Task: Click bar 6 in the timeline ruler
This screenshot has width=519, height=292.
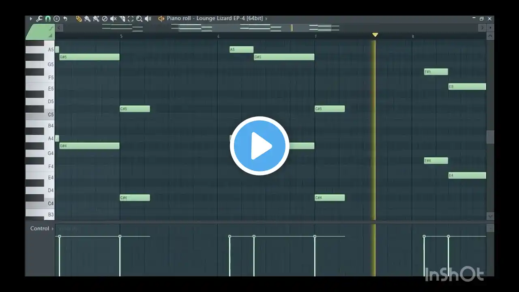Action: 218,36
